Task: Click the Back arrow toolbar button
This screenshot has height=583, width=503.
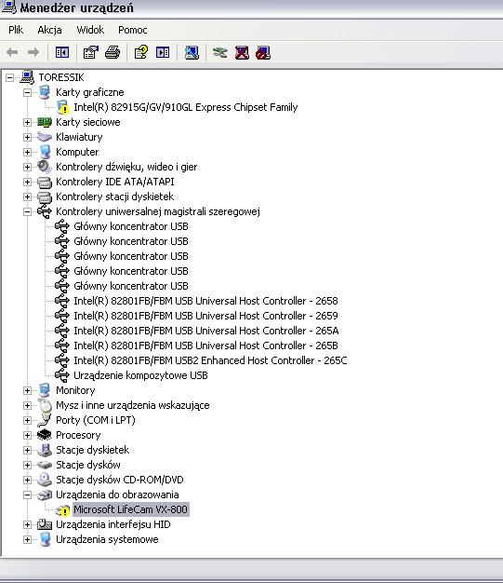Action: coord(12,52)
